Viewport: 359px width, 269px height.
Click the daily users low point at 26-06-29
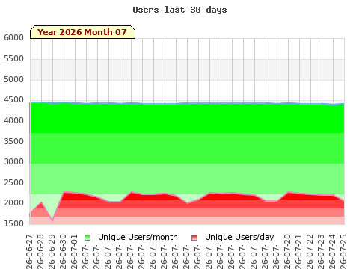52,220
